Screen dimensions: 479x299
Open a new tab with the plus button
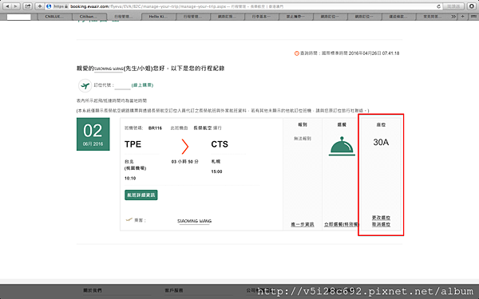(x=463, y=17)
